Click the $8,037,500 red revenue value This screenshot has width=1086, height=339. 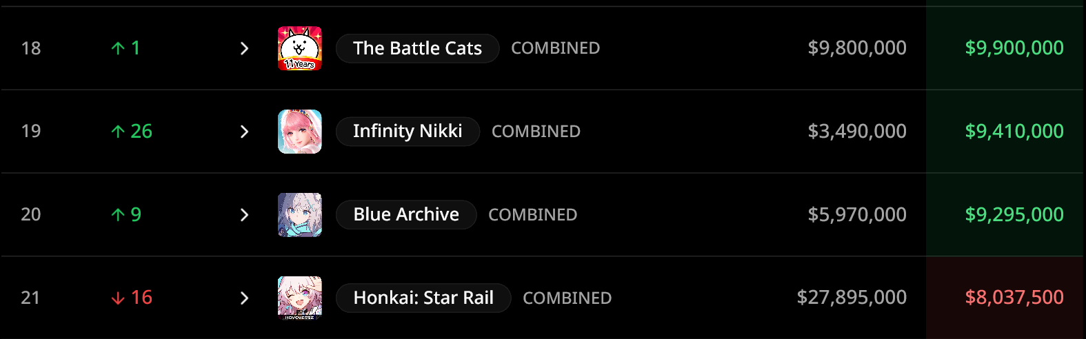(x=1014, y=298)
